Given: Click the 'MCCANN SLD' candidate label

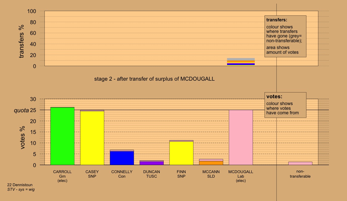Looking at the screenshot, I should click(x=211, y=174).
